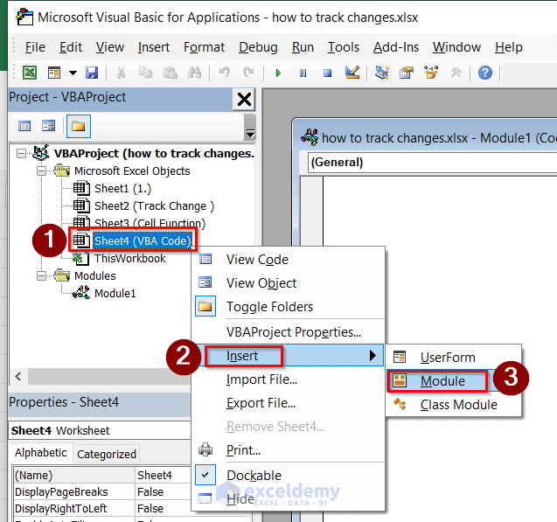Choose View Object from context menu
The image size is (557, 522).
tap(289, 283)
